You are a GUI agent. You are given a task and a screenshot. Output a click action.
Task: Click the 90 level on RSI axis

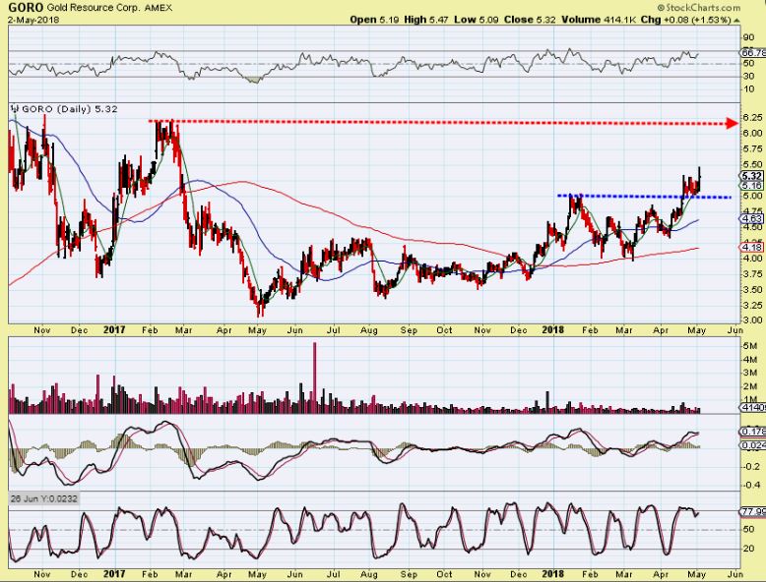click(748, 38)
